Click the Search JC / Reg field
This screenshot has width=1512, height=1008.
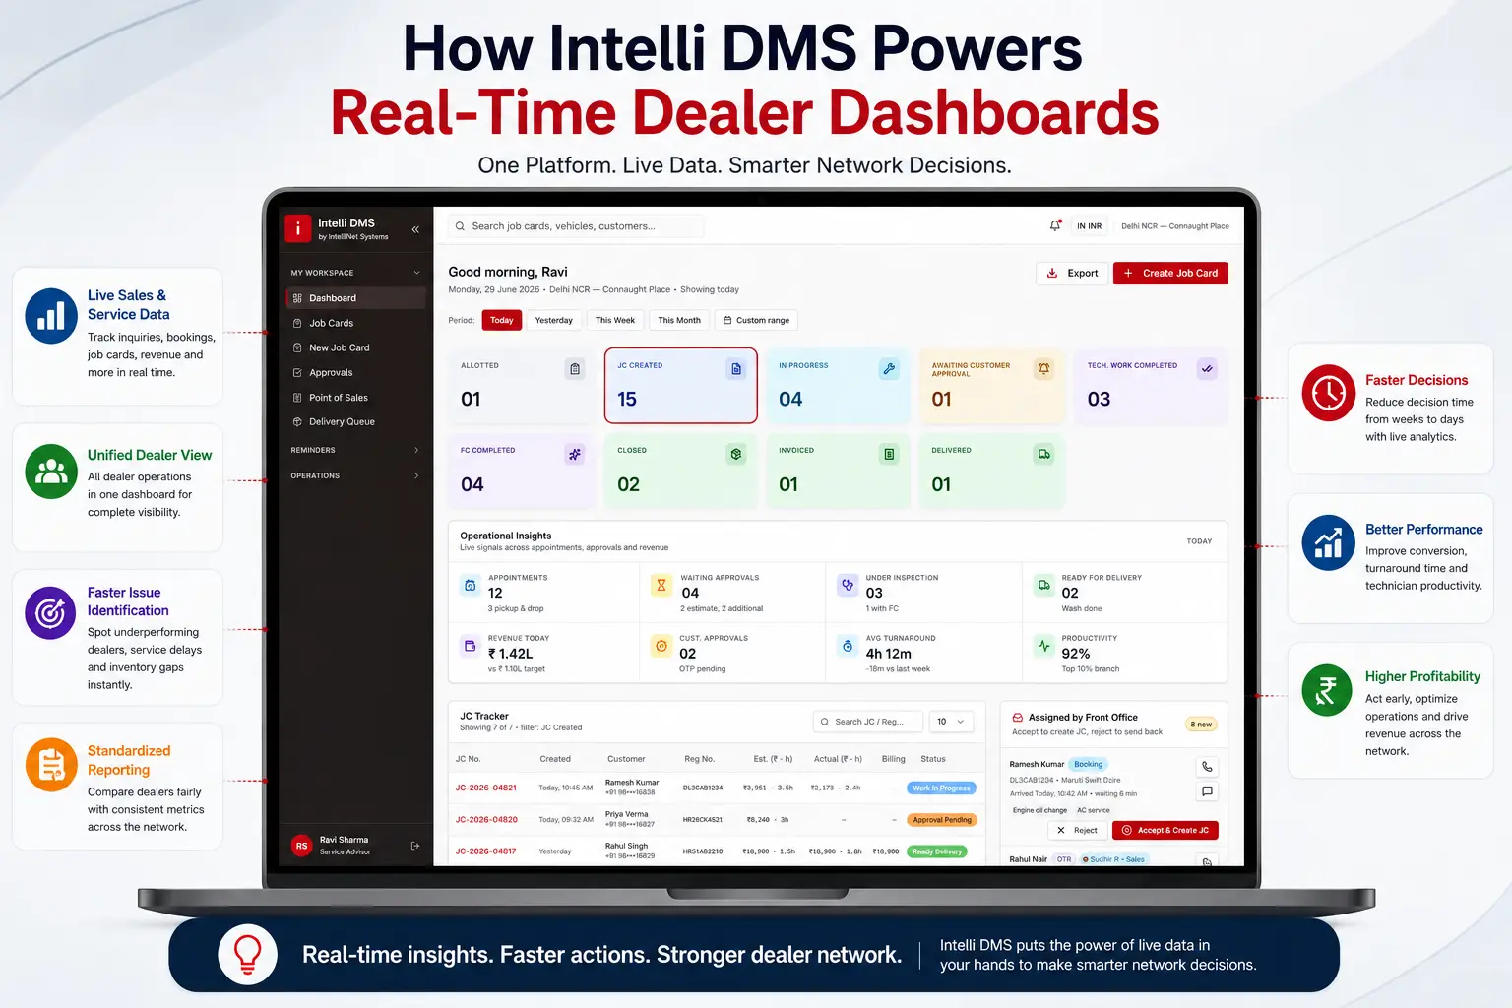867,722
